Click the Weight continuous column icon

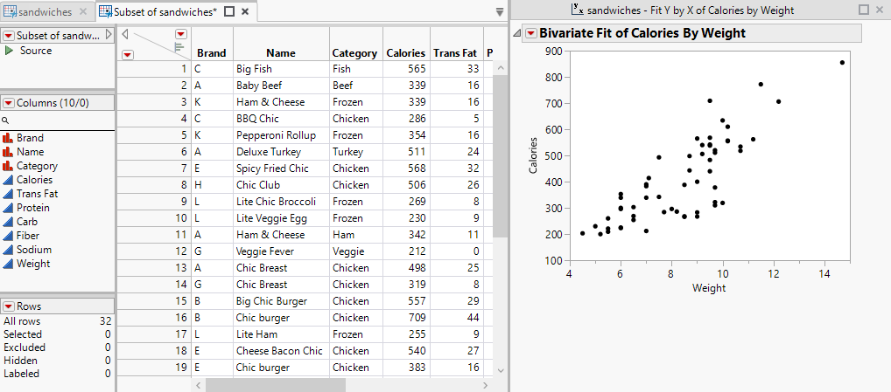click(8, 264)
